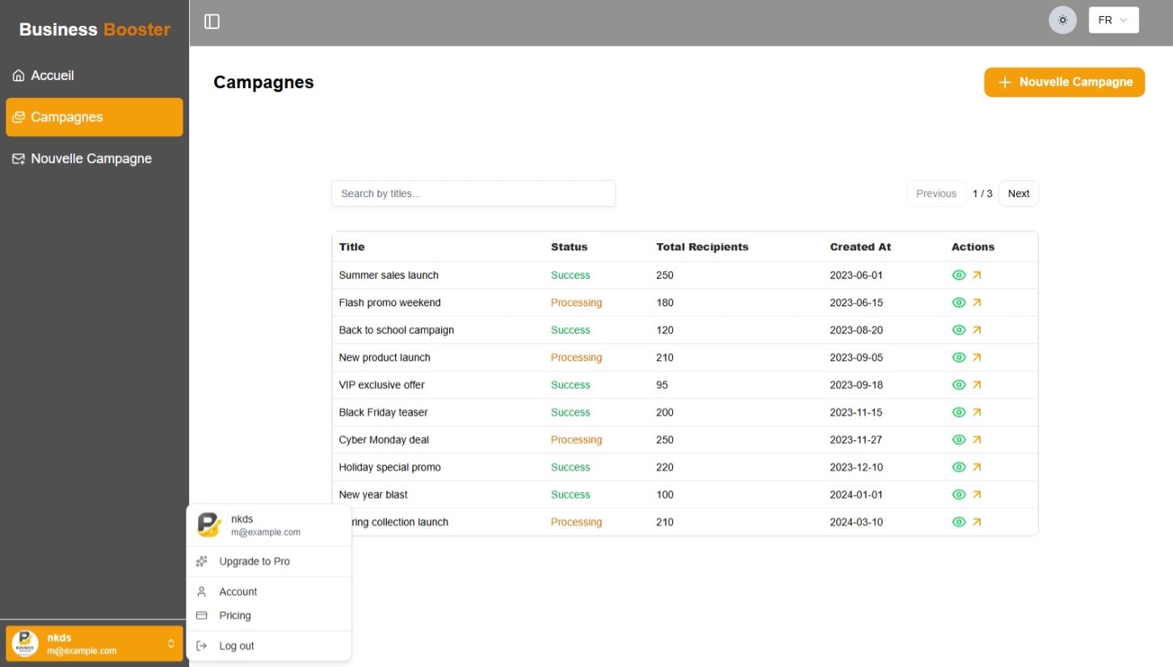This screenshot has width=1173, height=667.
Task: Select the Nouvelle Campagne envelope icon
Action: [x=18, y=158]
